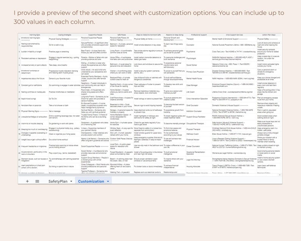Open the all sheets list icon
This screenshot has height=241, width=301.
[x=37, y=181]
